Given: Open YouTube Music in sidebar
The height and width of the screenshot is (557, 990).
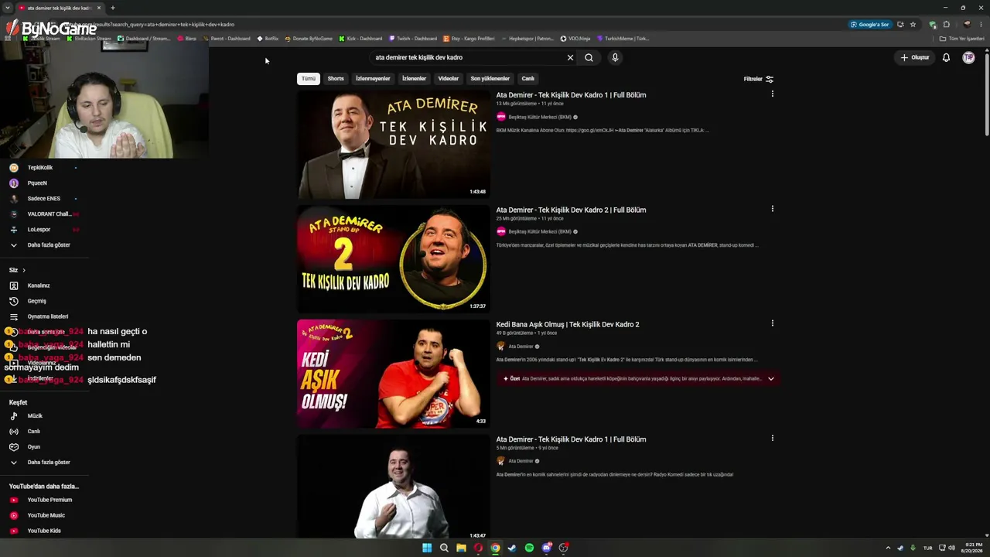Looking at the screenshot, I should click(46, 515).
